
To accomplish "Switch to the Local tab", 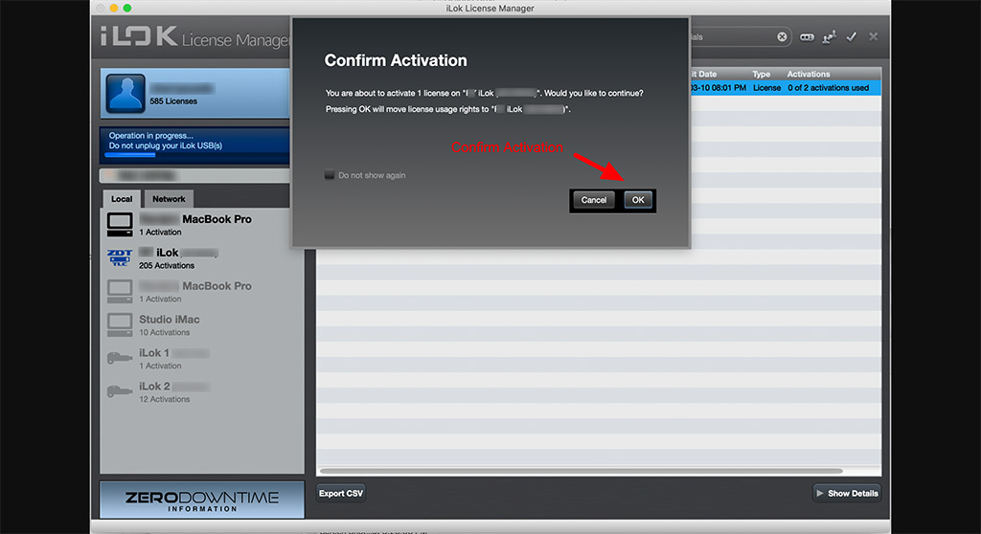I will point(122,199).
